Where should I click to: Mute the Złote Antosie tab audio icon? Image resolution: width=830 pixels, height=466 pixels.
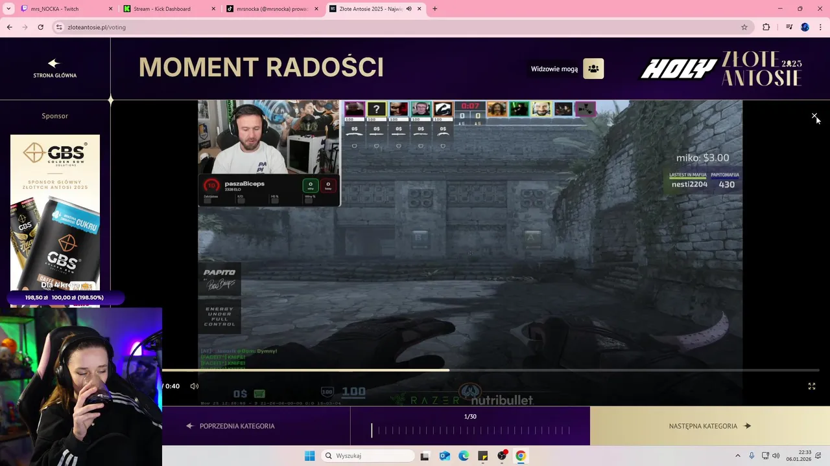409,9
